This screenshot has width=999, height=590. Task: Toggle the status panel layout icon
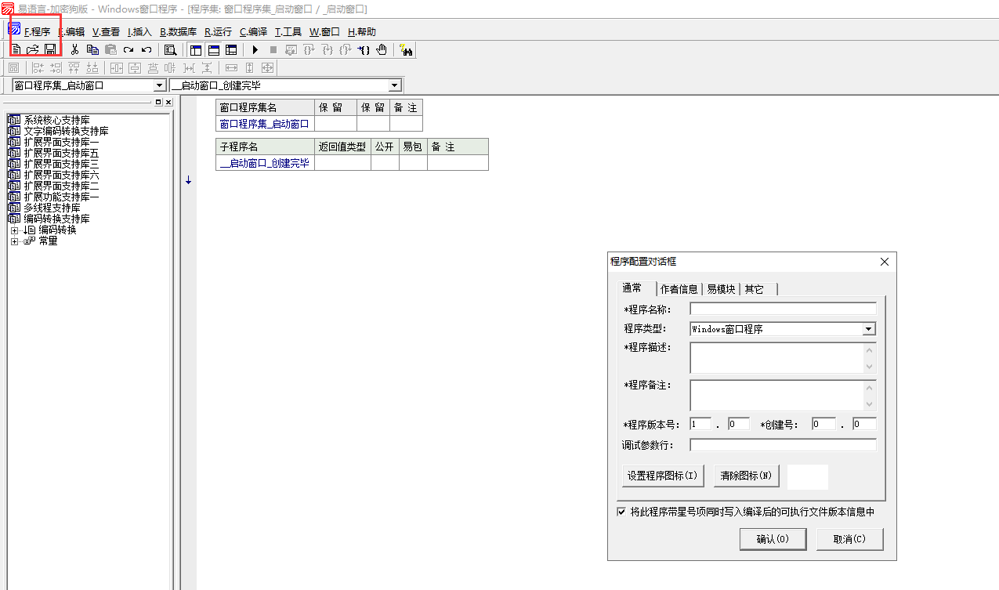click(213, 49)
